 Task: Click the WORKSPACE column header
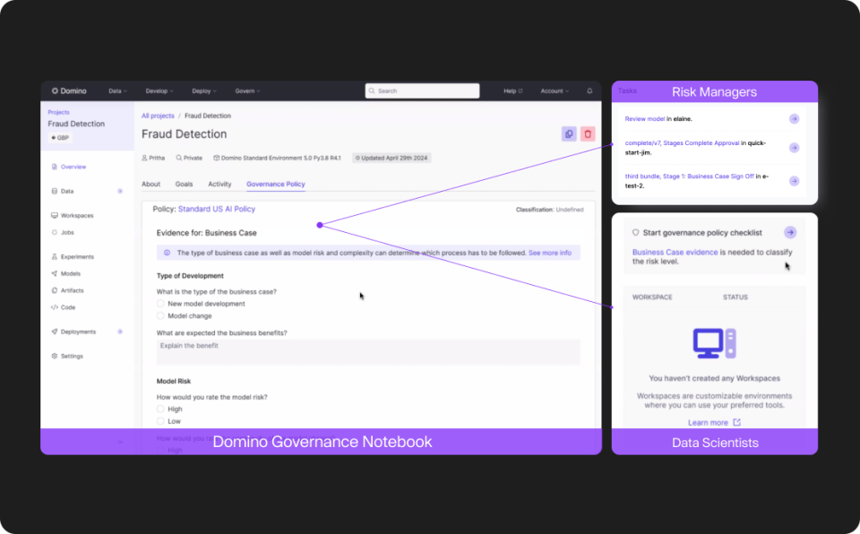click(652, 297)
